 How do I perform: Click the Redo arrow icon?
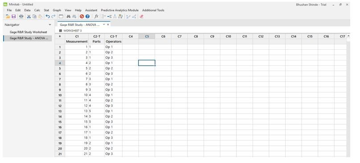[x=53, y=16]
